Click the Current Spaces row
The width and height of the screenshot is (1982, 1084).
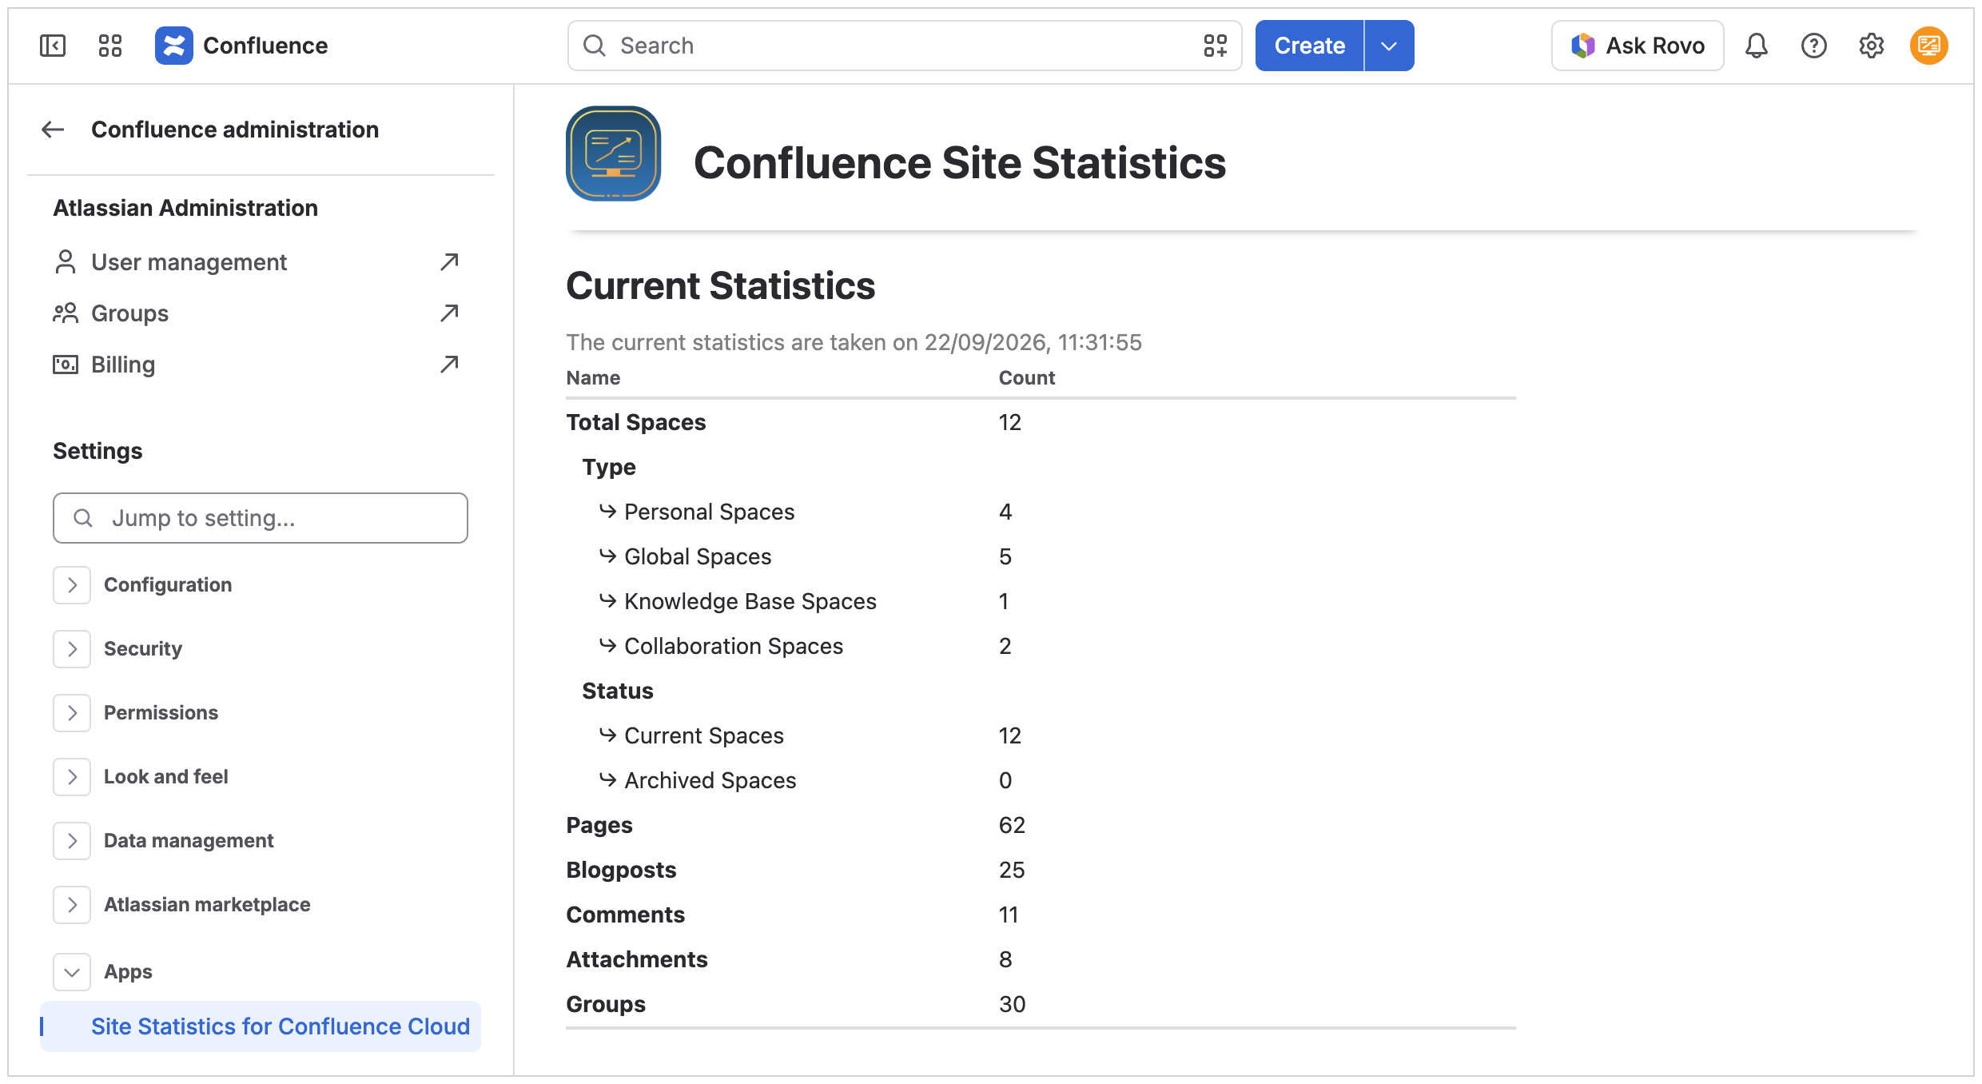pyautogui.click(x=1041, y=735)
